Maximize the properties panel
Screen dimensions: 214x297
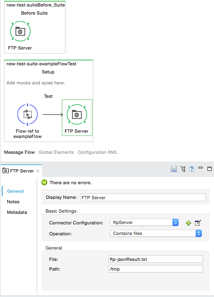(210, 169)
